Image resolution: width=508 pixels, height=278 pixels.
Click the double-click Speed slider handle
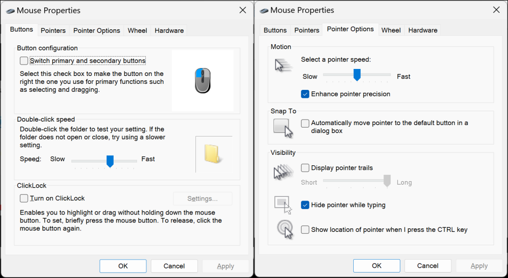(110, 160)
